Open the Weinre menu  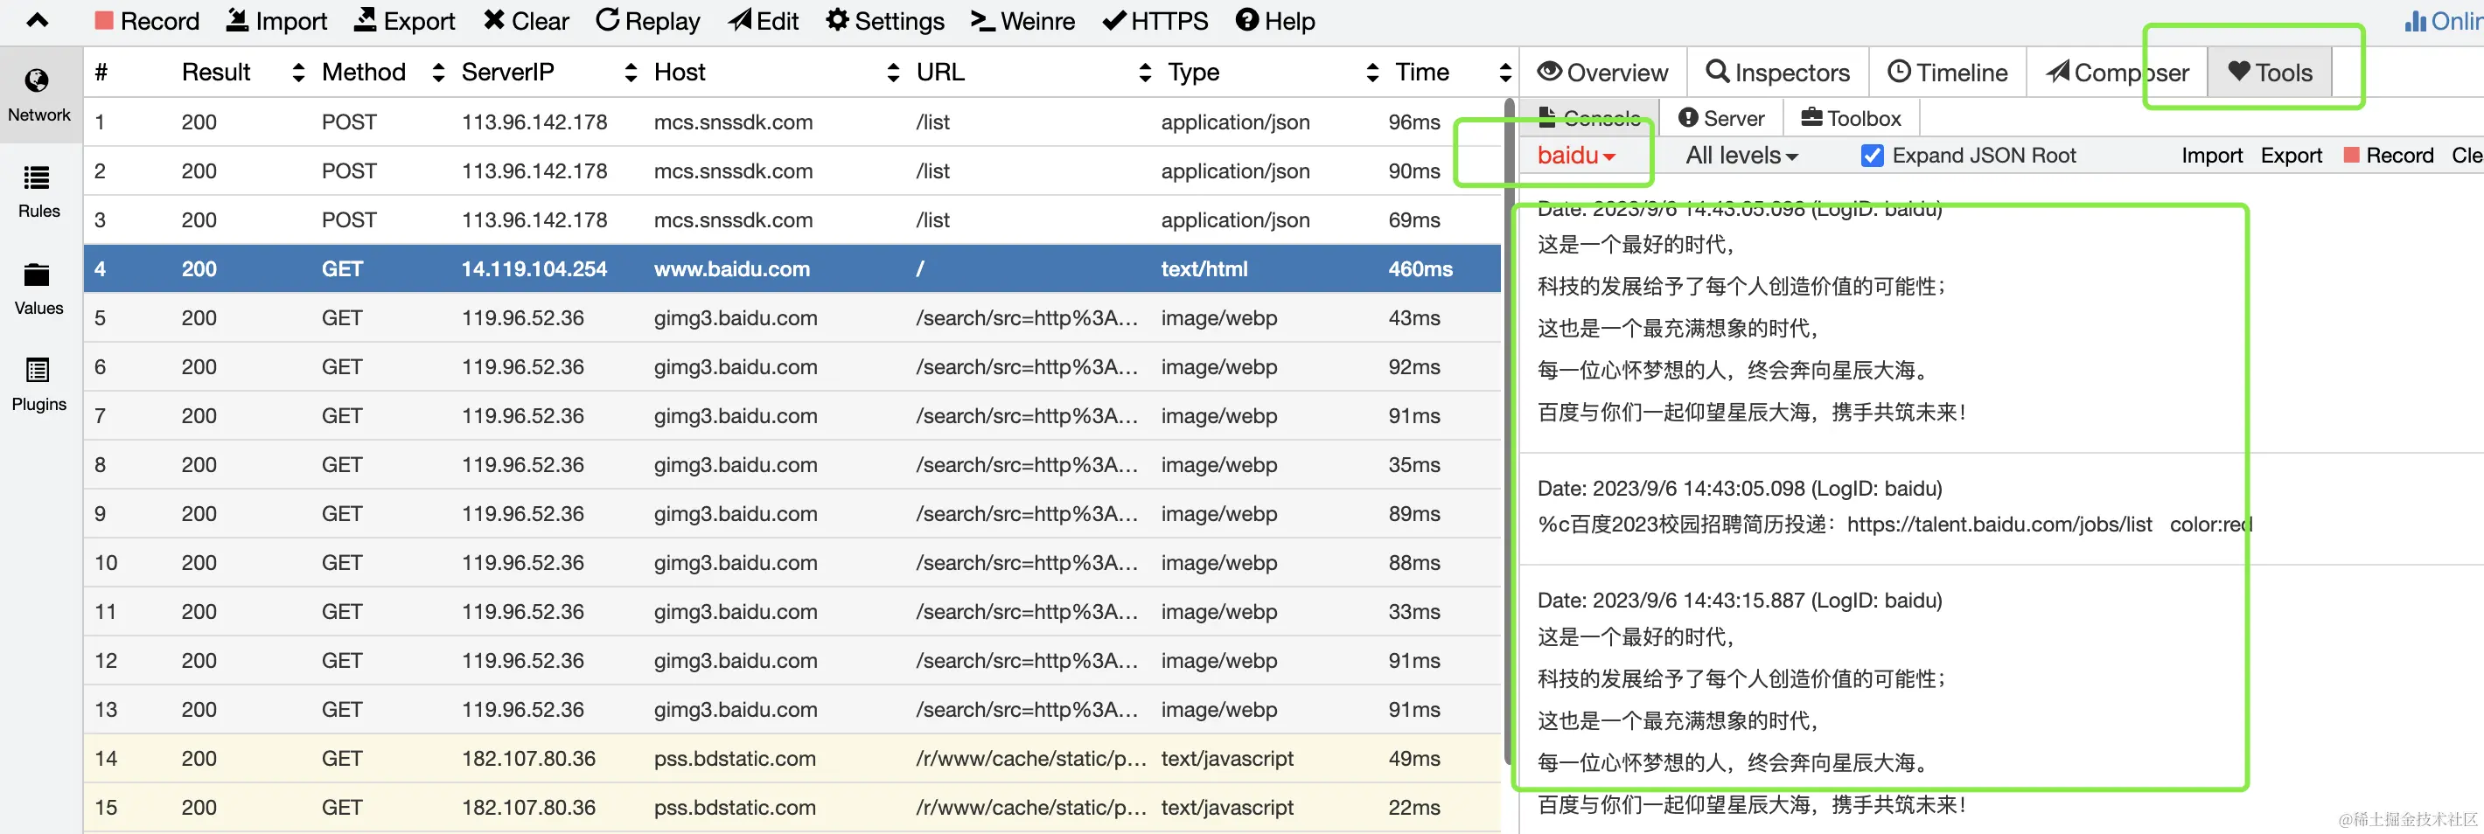[1022, 21]
